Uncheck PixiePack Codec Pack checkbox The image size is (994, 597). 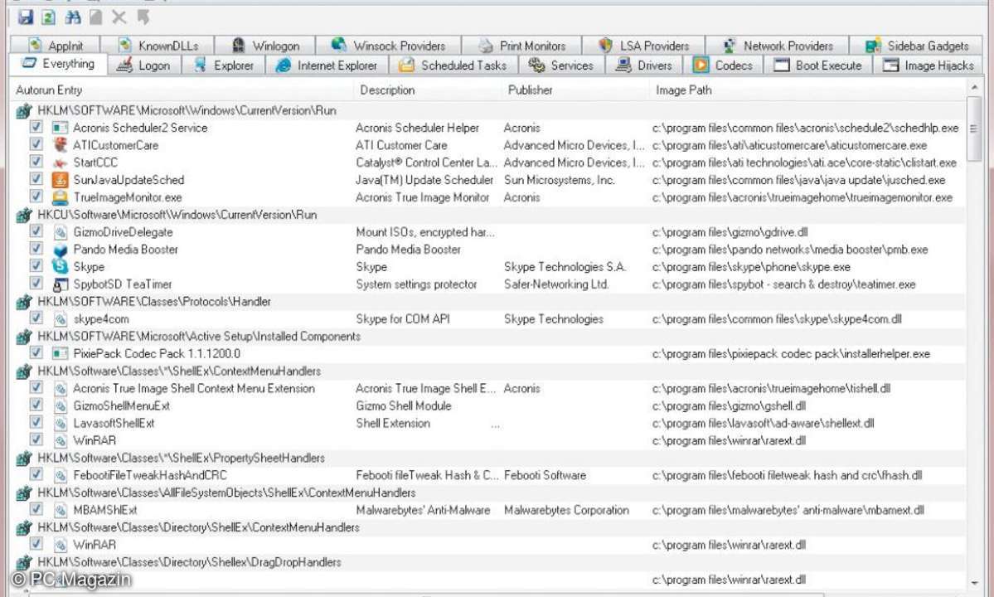click(36, 353)
